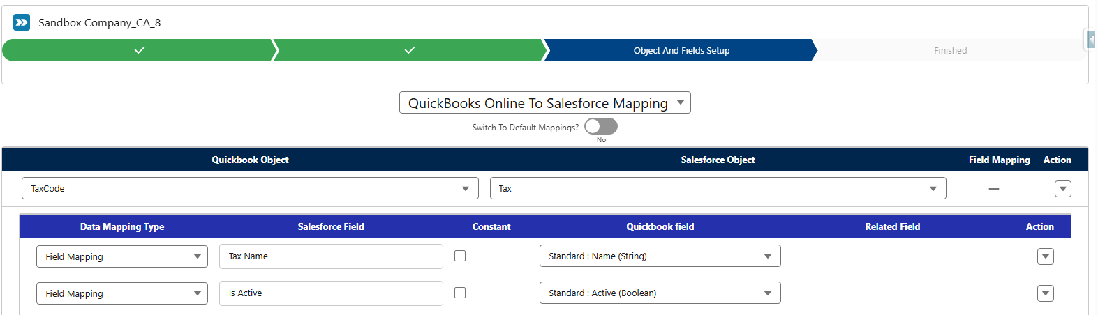
Task: Click the second completed step checkmark
Action: pos(410,50)
